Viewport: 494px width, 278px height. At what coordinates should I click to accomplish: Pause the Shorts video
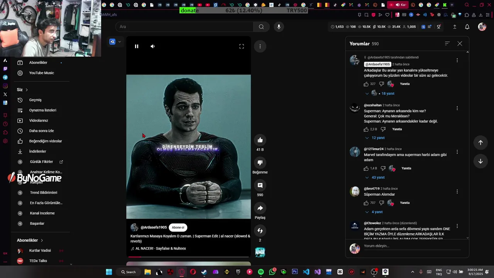click(x=137, y=46)
